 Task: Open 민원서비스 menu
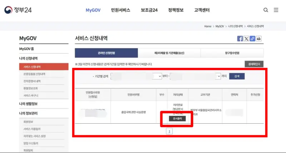[x=120, y=10]
